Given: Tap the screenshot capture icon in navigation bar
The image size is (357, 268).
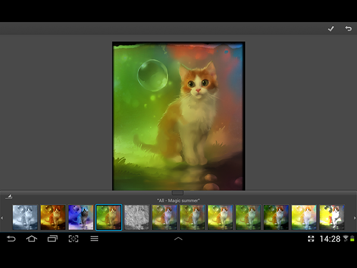Looking at the screenshot, I should pos(74,239).
